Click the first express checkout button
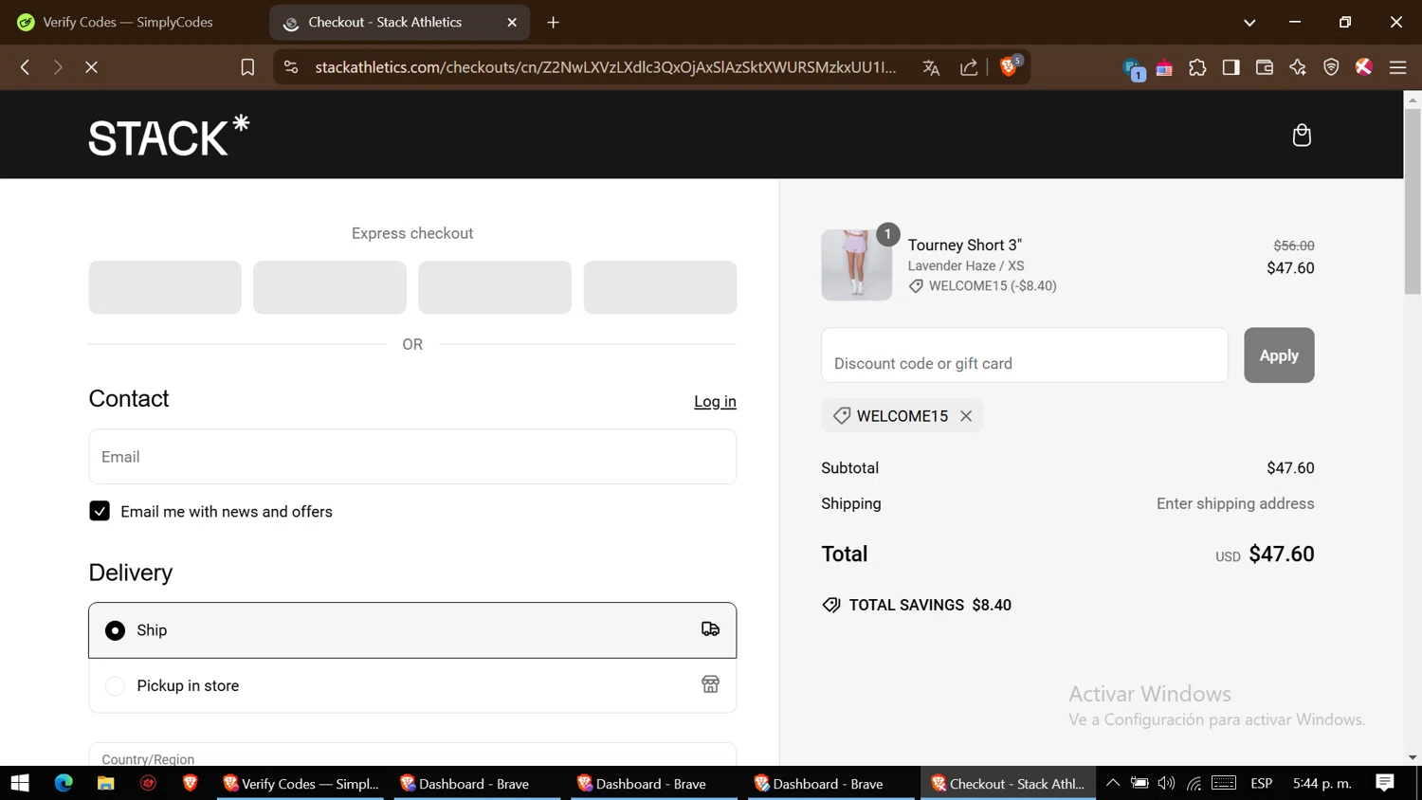Image resolution: width=1422 pixels, height=800 pixels. pos(165,287)
